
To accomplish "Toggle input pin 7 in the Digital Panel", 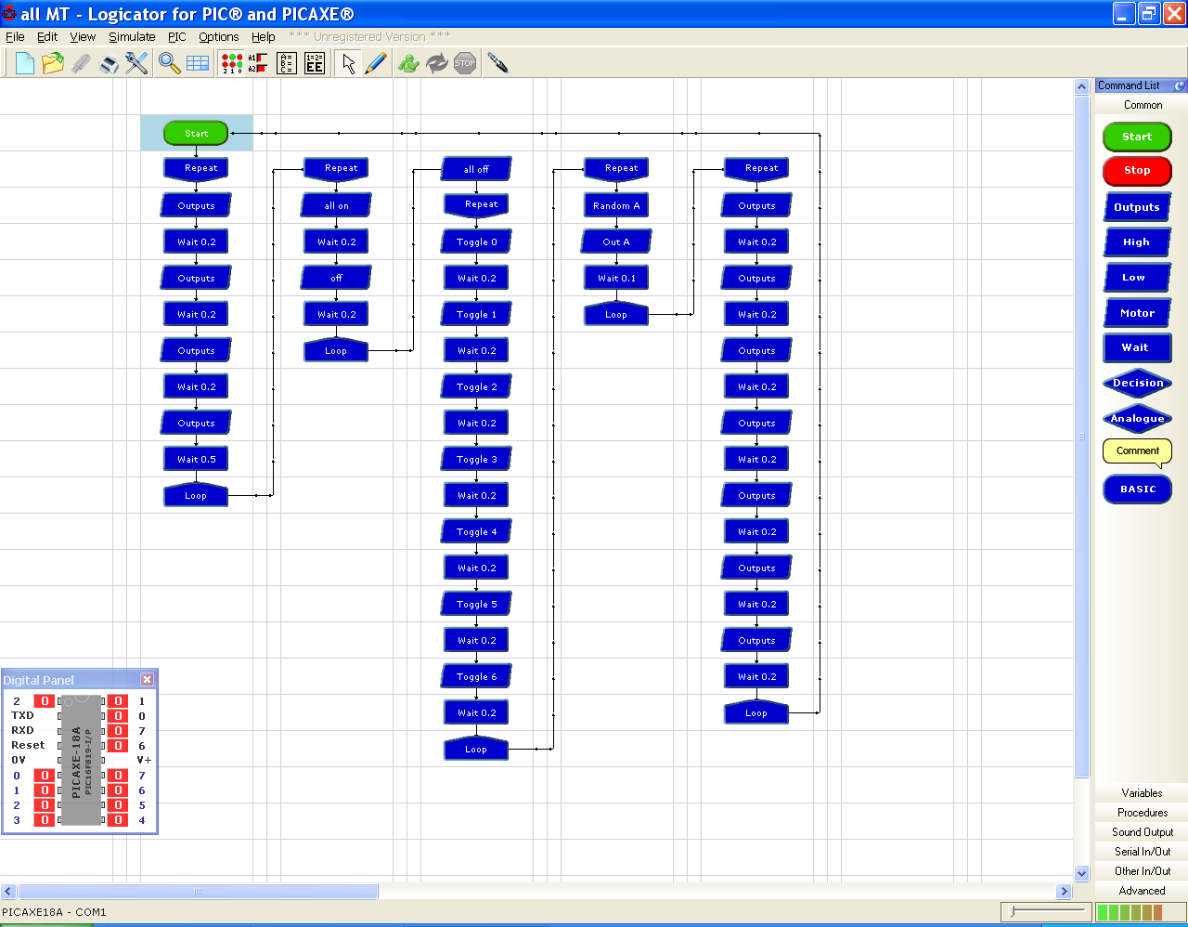I will [118, 731].
